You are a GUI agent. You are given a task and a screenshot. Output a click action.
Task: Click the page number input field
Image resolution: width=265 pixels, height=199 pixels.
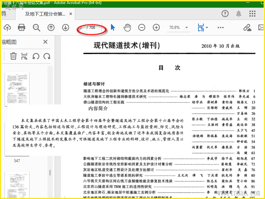81,28
